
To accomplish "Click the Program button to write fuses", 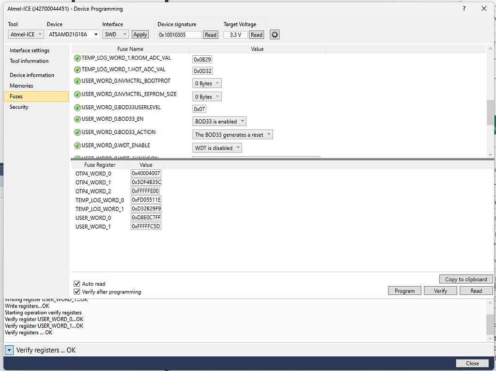I will coord(404,290).
